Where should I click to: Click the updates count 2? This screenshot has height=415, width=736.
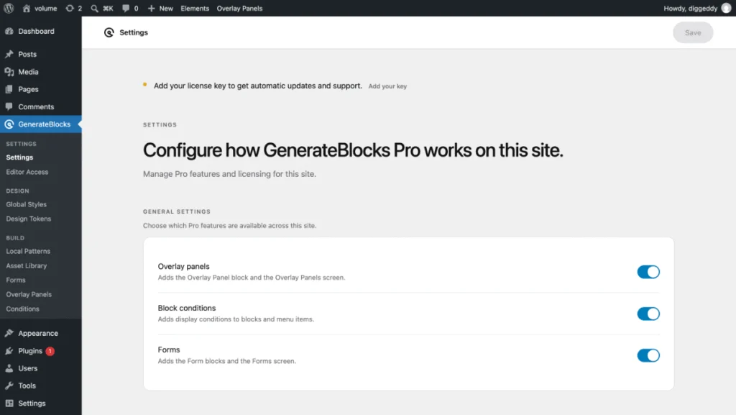(x=80, y=8)
